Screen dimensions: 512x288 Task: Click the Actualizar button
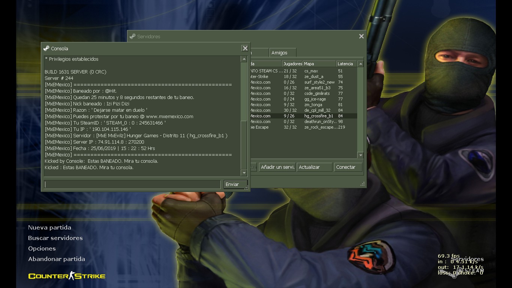(x=314, y=167)
